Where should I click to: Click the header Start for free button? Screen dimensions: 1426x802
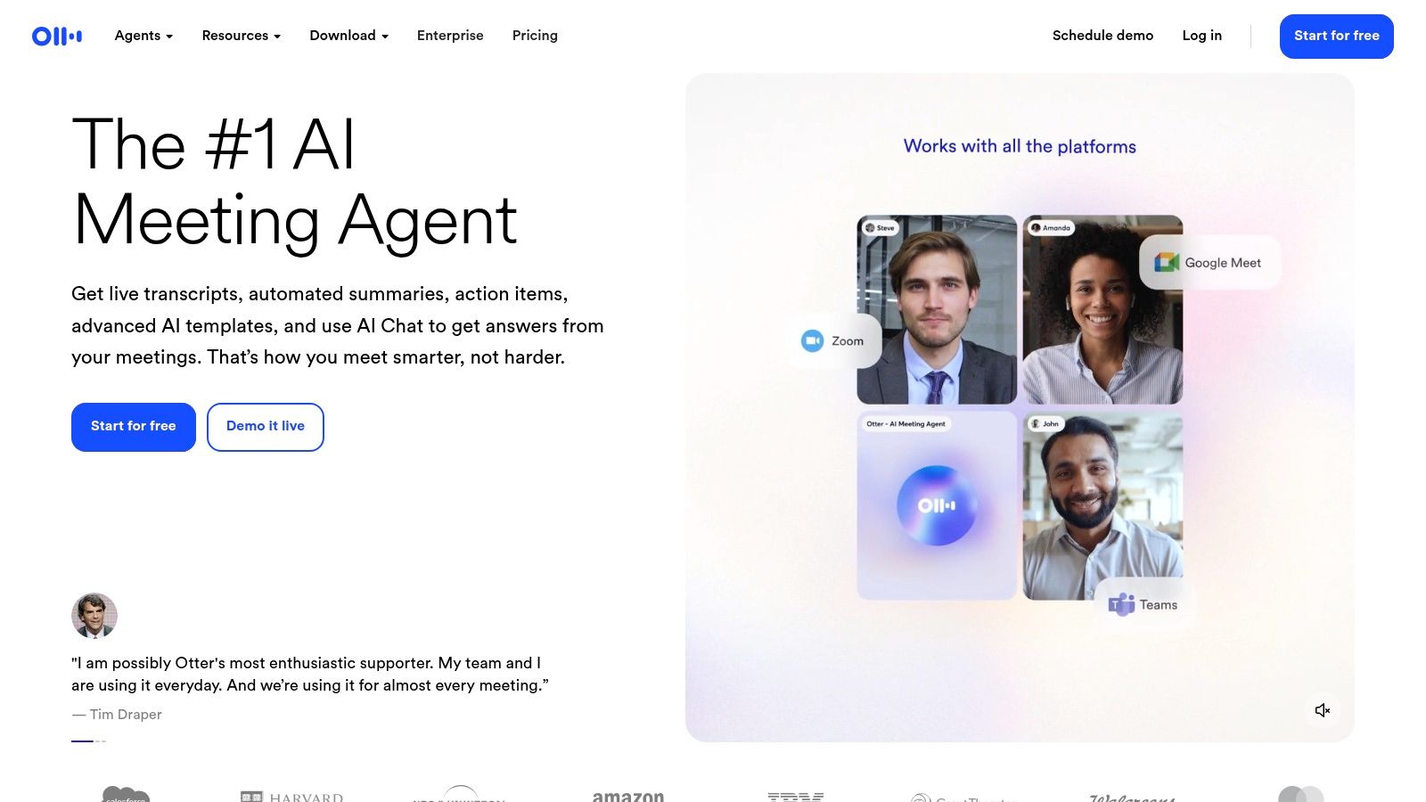tap(1336, 37)
